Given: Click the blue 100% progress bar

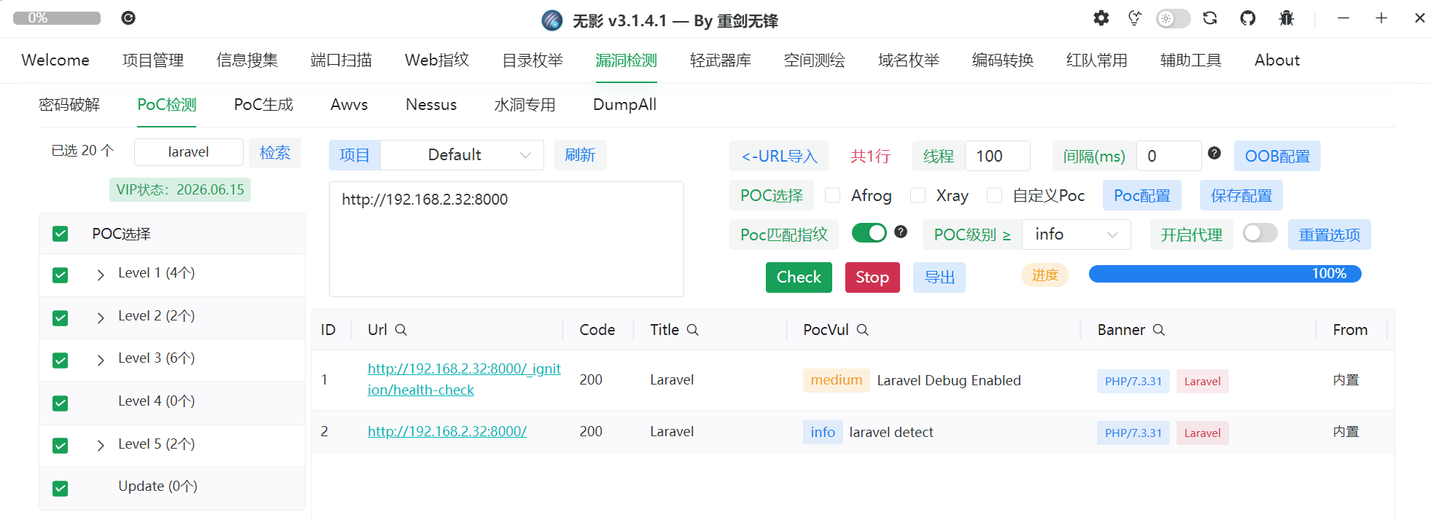Looking at the screenshot, I should pos(1225,274).
